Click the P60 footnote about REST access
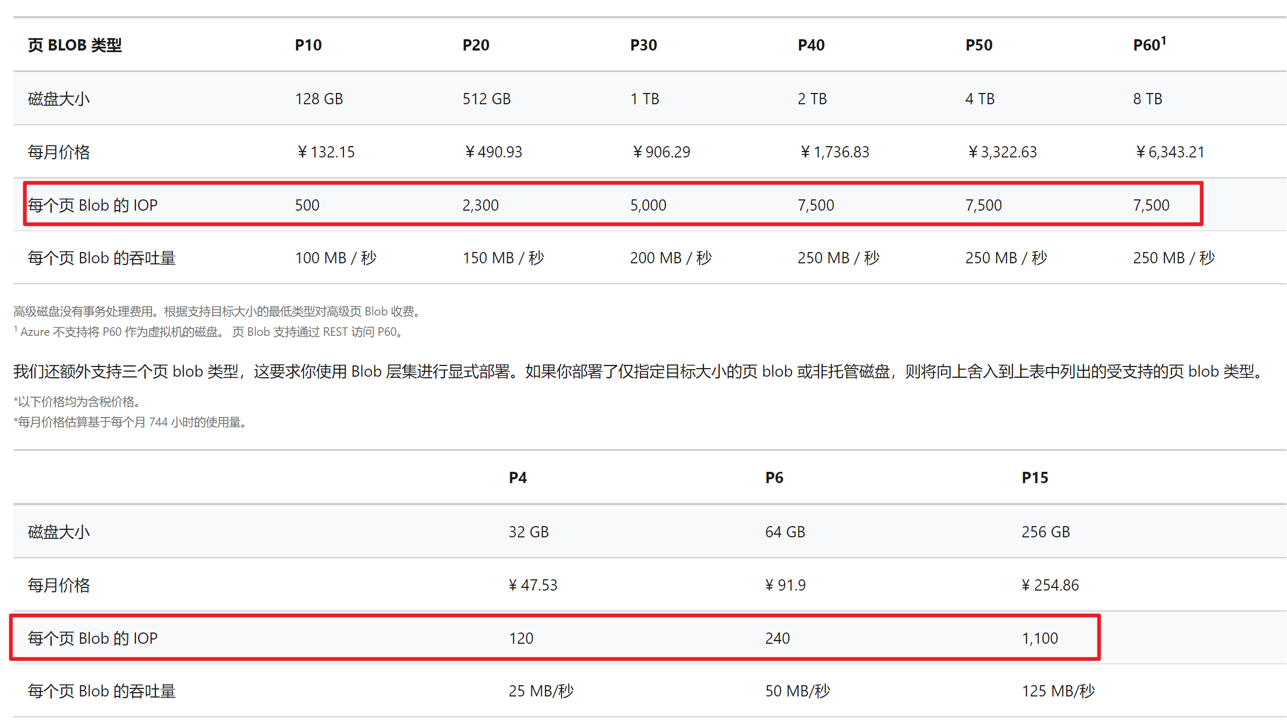 (210, 332)
